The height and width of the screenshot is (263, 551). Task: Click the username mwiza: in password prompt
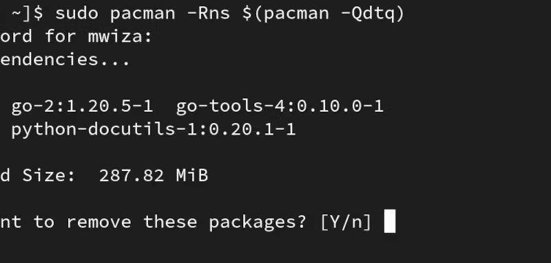(x=120, y=36)
